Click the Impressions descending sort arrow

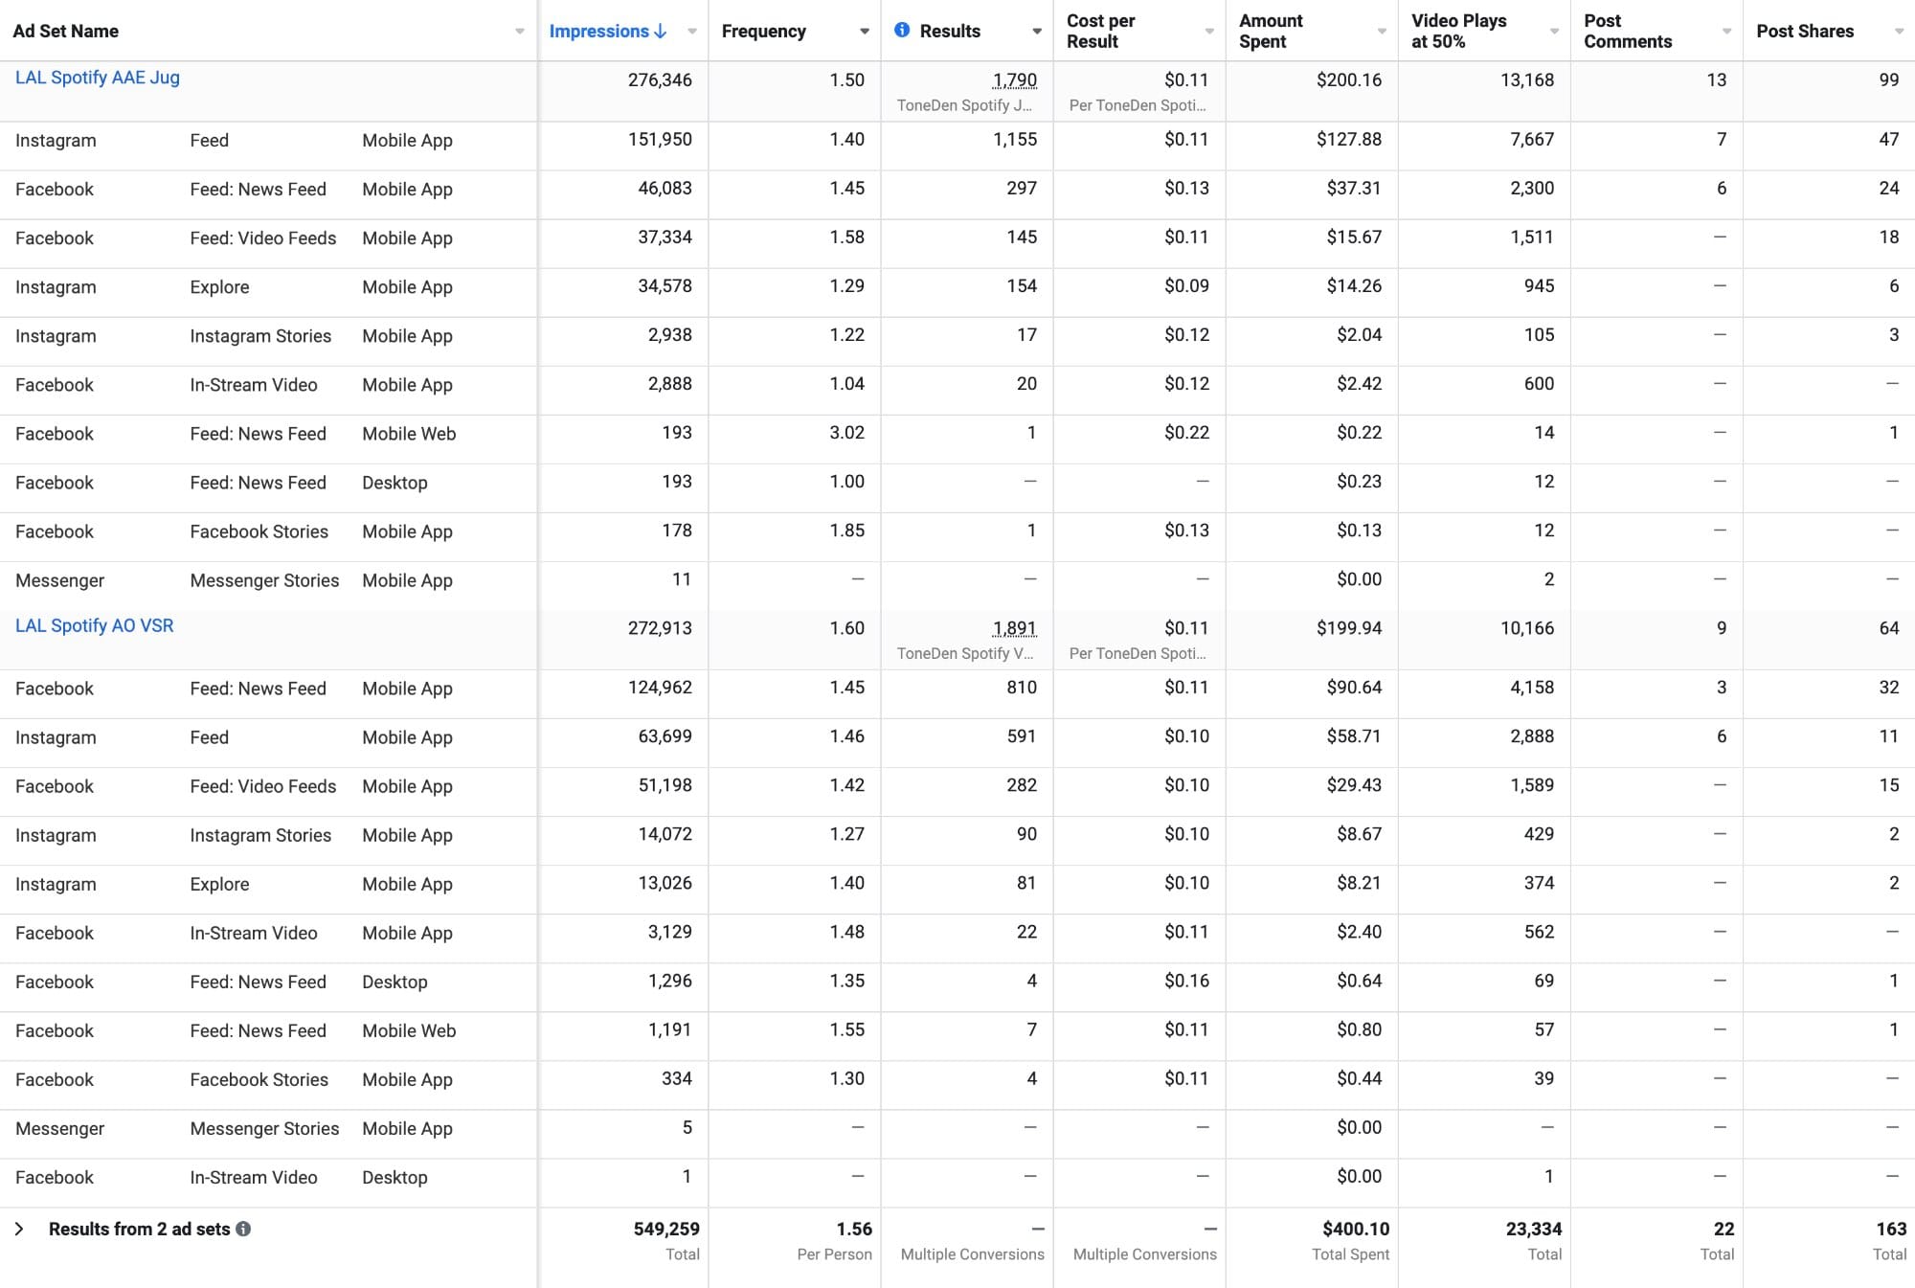point(661,31)
